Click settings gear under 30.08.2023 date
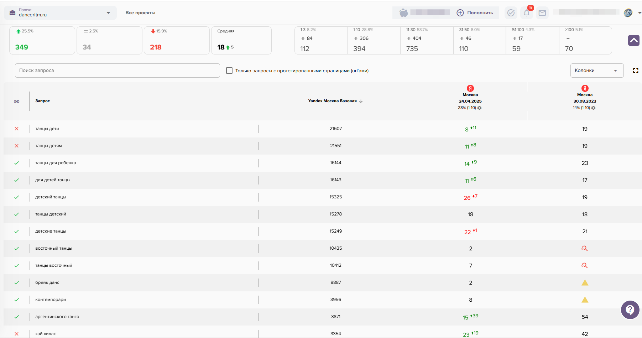The image size is (642, 338). click(x=593, y=108)
